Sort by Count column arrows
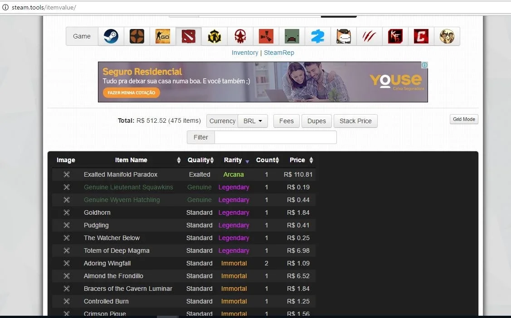The image size is (511, 318). (277, 160)
